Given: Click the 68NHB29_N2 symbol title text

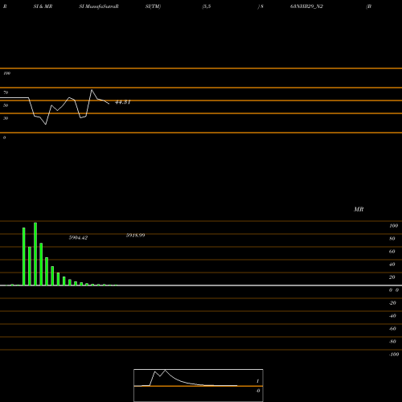Looking at the screenshot, I should 306,6.
